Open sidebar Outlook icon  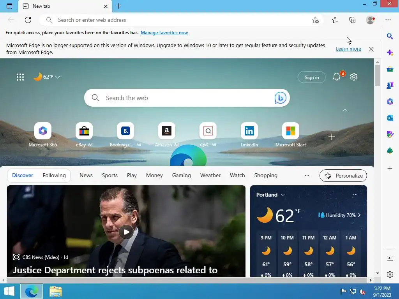(390, 118)
